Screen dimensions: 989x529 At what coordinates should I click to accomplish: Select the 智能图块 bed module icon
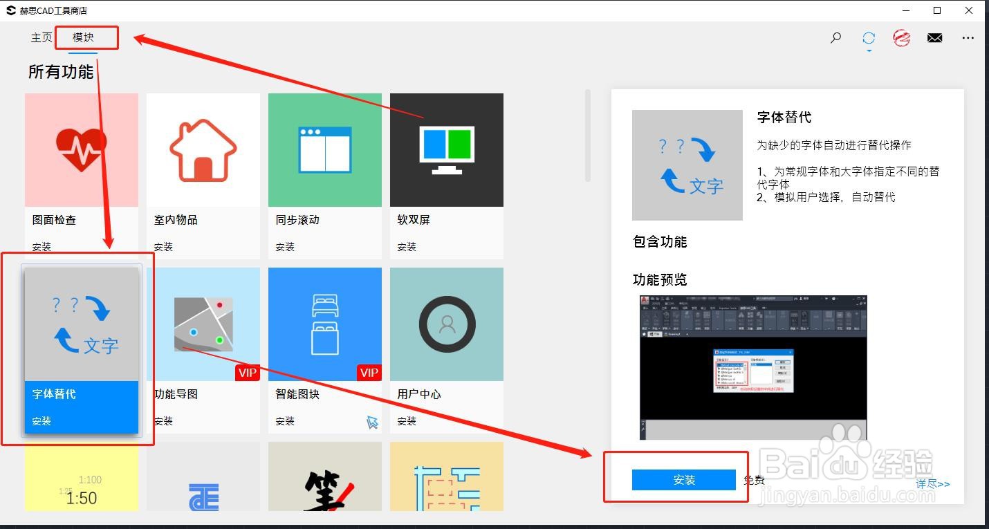(x=325, y=324)
